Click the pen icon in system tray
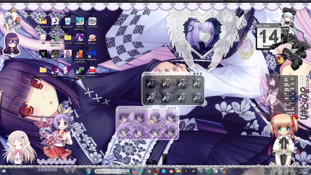 [x=275, y=171]
